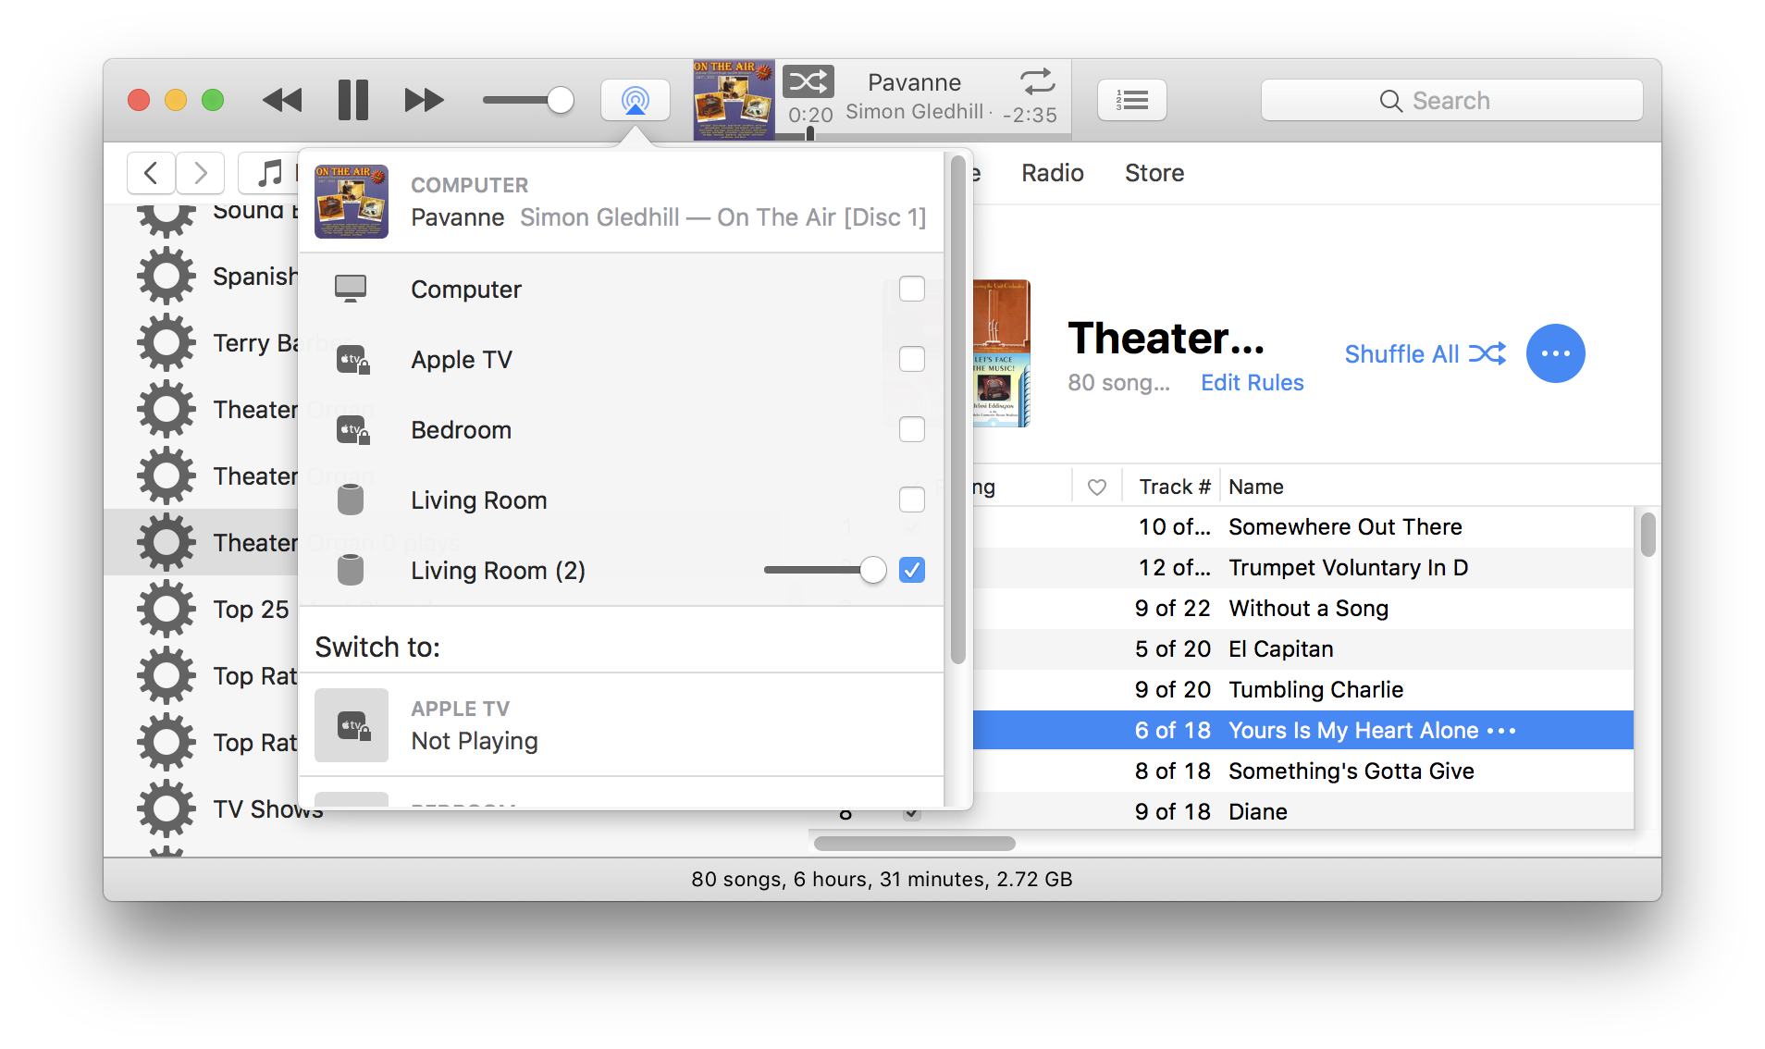Click the now playing album artwork in toolbar
1765x1049 pixels.
point(734,100)
